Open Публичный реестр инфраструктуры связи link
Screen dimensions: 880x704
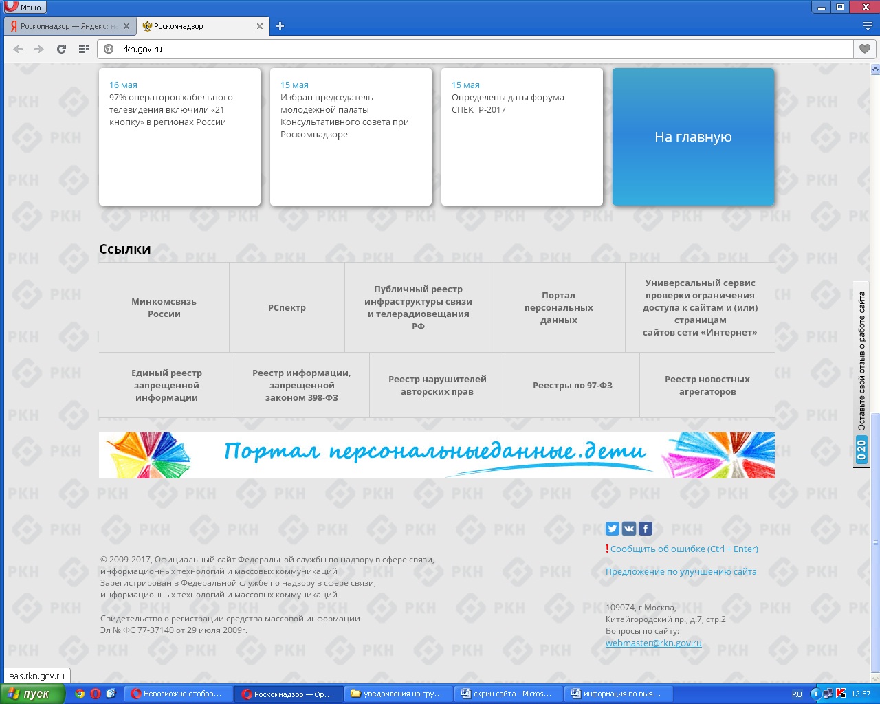pyautogui.click(x=418, y=307)
